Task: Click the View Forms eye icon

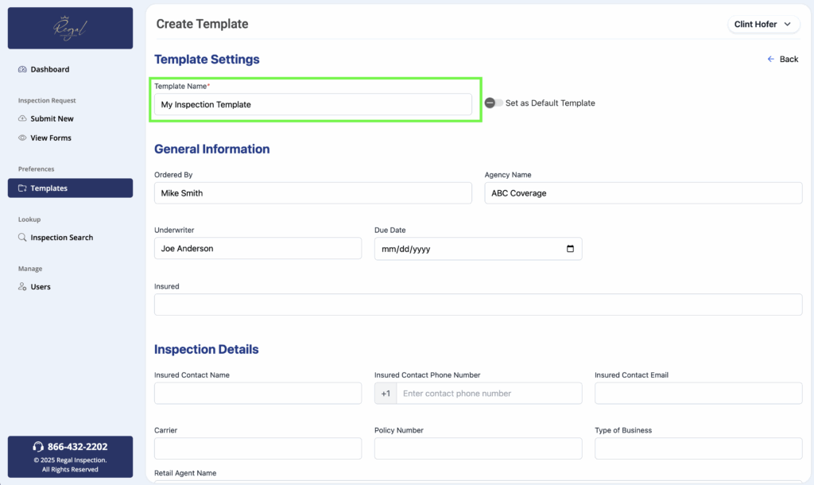Action: (x=22, y=138)
